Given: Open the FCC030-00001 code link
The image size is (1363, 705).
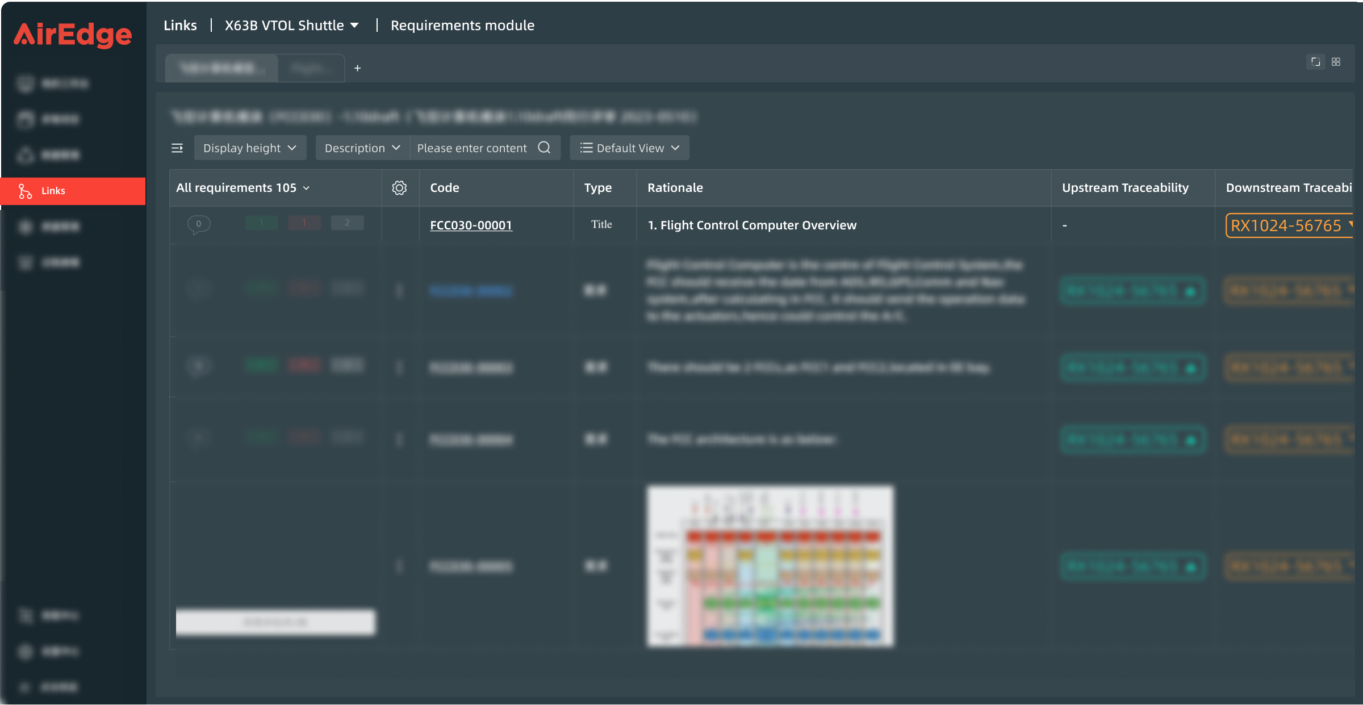Looking at the screenshot, I should 471,225.
